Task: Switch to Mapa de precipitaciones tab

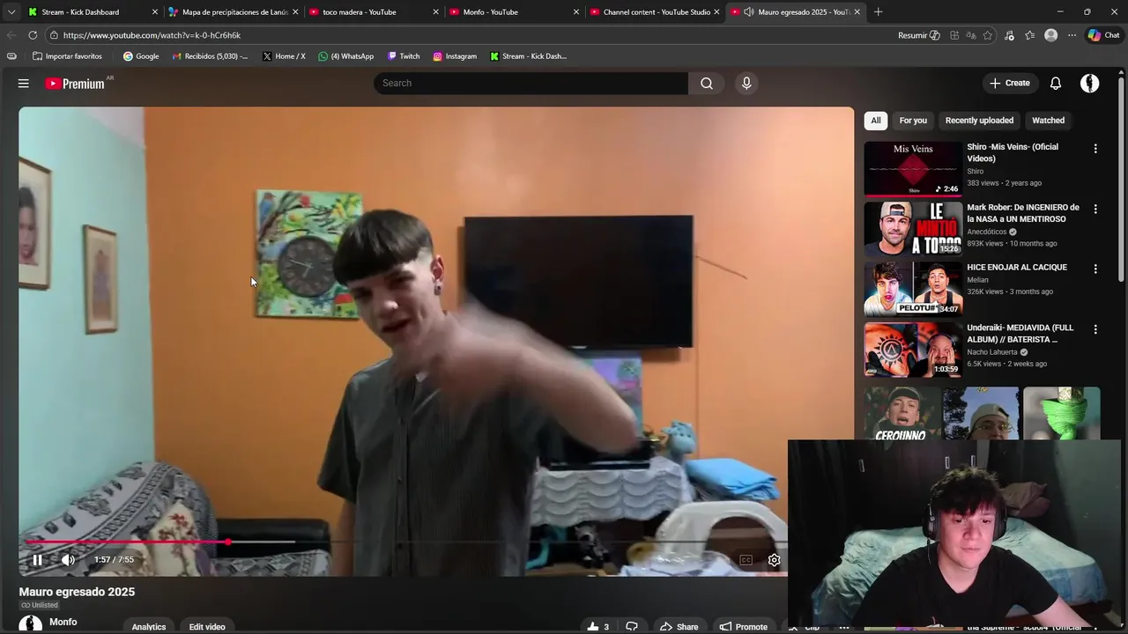Action: [x=233, y=12]
